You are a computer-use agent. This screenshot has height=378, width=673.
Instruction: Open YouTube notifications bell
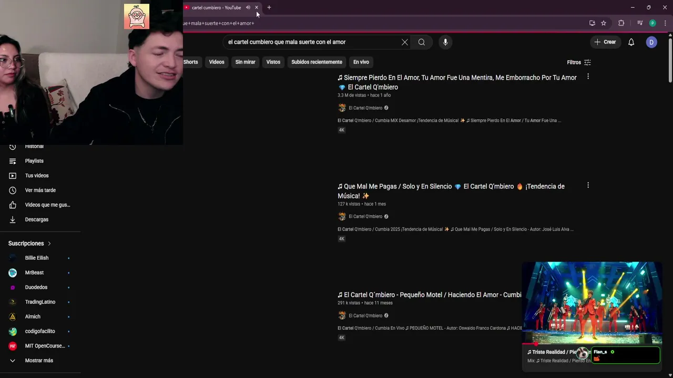[x=631, y=42]
